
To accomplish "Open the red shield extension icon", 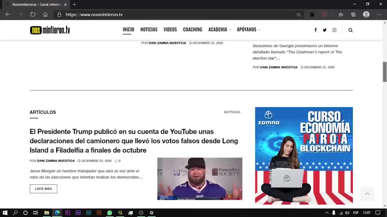I will 324,14.
